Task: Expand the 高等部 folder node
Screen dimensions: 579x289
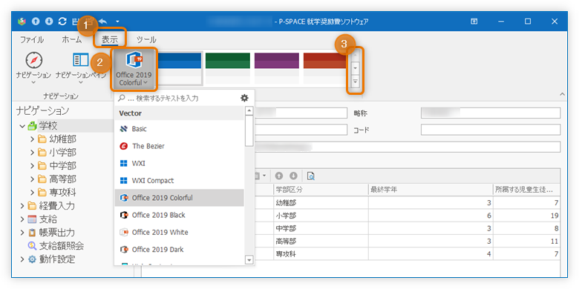Action: [33, 179]
